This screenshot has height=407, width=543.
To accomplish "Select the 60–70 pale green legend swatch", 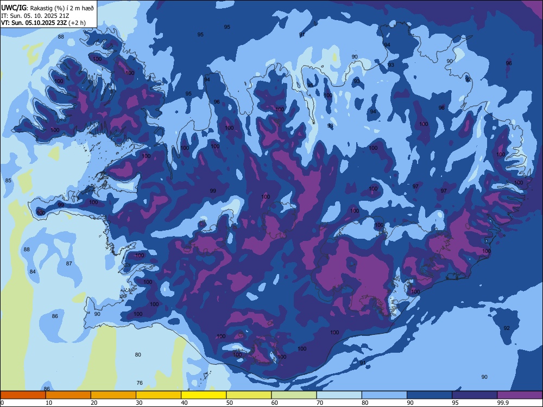I will click(294, 395).
